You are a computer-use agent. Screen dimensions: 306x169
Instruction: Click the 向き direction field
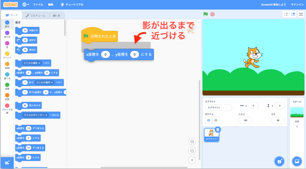278,120
